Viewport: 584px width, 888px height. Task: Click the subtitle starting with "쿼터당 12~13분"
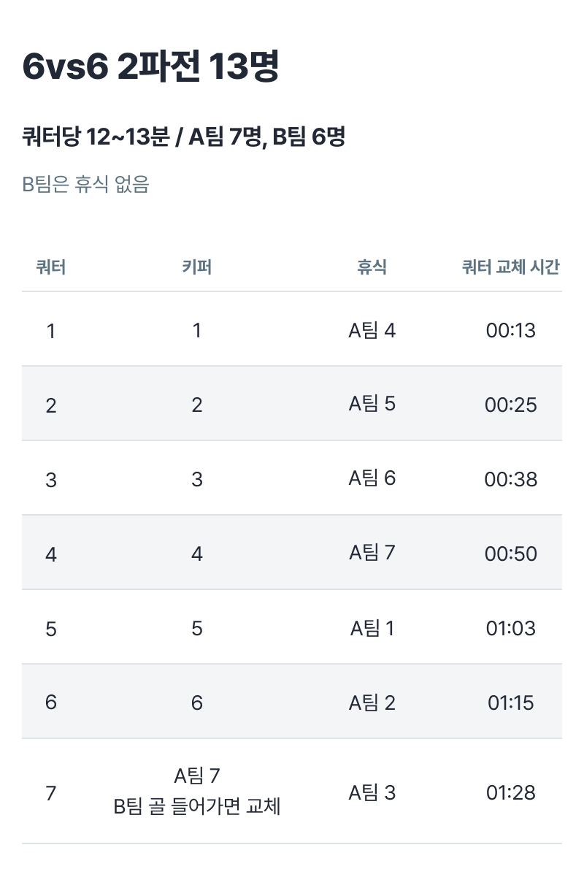183,137
